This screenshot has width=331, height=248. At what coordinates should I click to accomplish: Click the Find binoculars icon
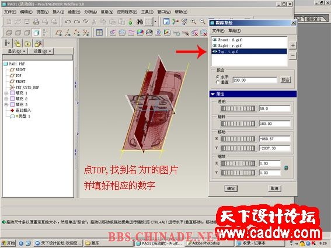(x=140, y=22)
